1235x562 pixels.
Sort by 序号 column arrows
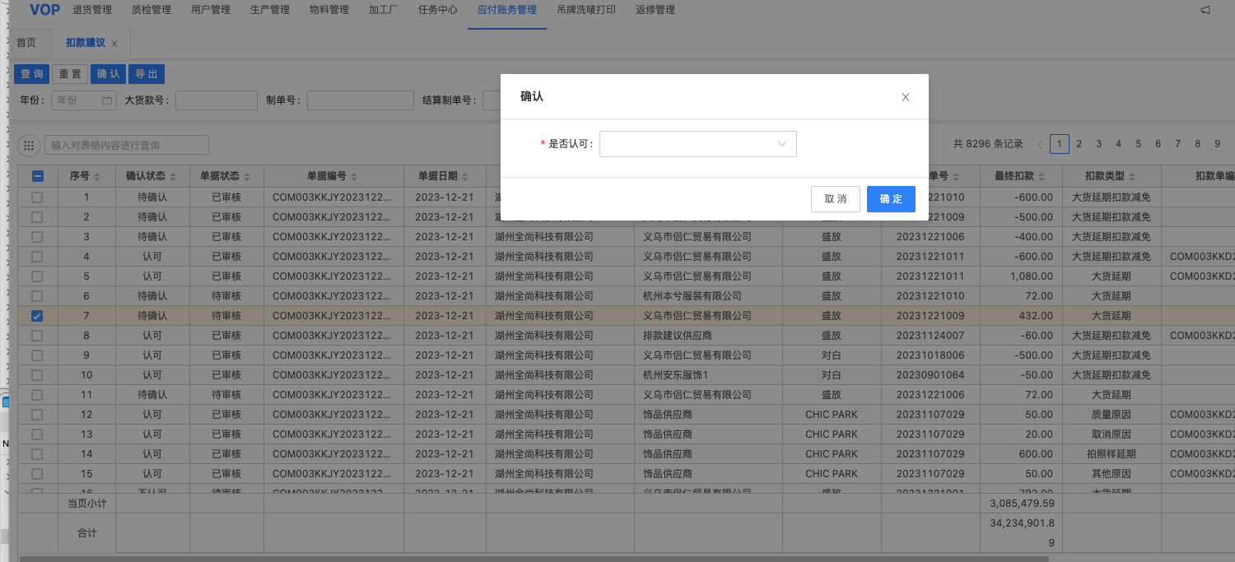(97, 177)
